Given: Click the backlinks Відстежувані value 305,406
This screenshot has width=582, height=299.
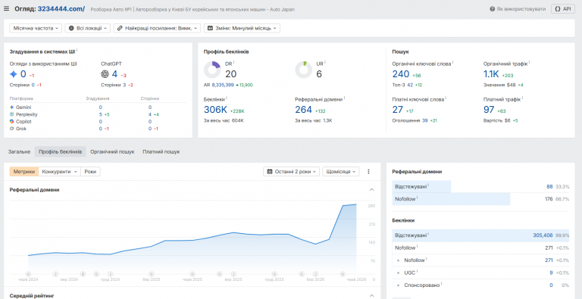Looking at the screenshot, I should (543, 235).
